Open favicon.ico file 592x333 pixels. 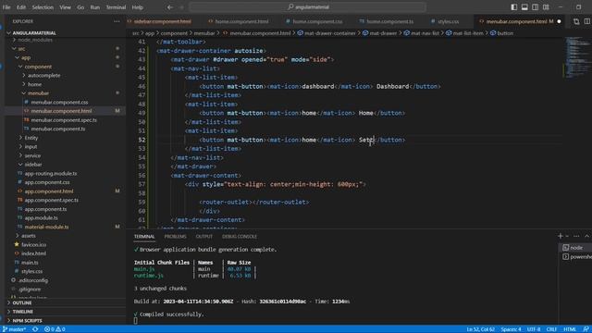click(33, 244)
